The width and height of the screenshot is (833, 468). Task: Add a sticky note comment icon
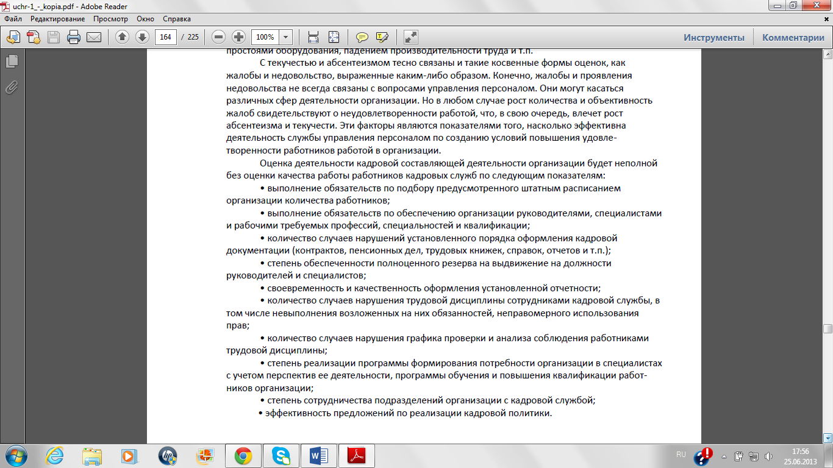tap(362, 37)
